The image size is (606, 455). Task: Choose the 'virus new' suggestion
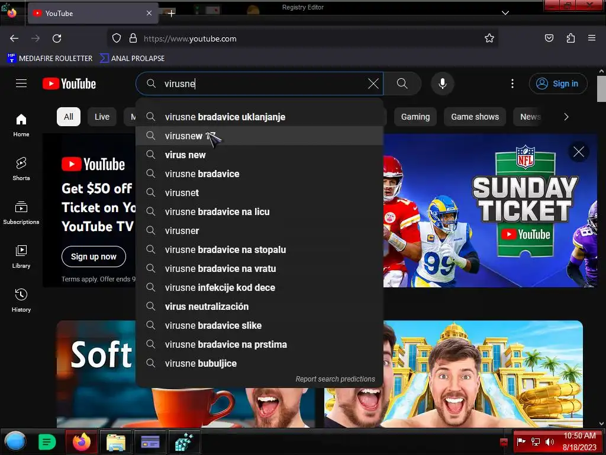(260, 155)
